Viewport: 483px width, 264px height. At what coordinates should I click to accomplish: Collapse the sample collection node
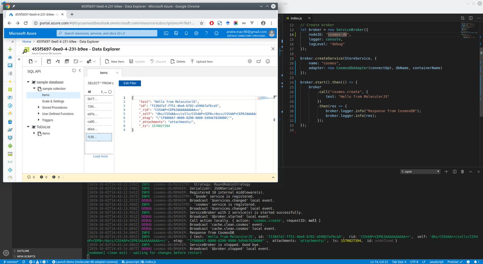coord(35,89)
